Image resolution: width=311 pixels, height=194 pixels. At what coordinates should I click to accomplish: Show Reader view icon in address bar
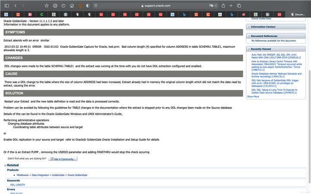(96, 6)
